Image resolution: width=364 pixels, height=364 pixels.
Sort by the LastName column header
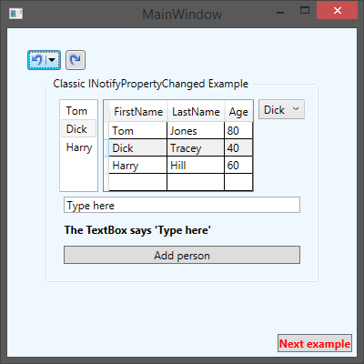coord(196,112)
